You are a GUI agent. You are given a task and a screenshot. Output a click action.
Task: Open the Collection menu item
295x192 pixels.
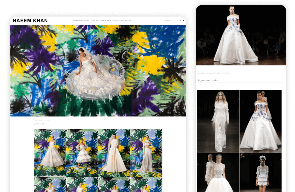tap(78, 21)
